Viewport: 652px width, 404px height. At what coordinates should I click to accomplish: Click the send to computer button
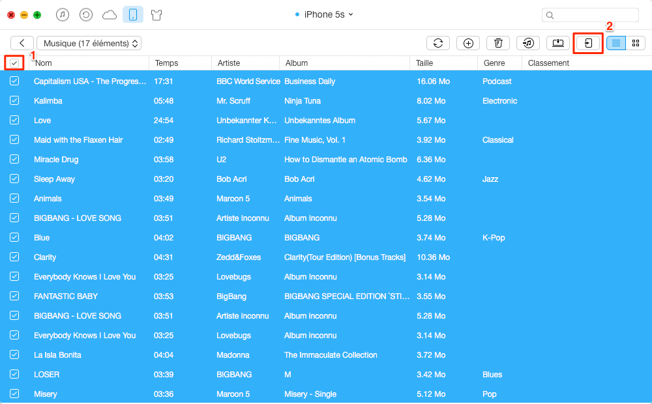coord(558,43)
